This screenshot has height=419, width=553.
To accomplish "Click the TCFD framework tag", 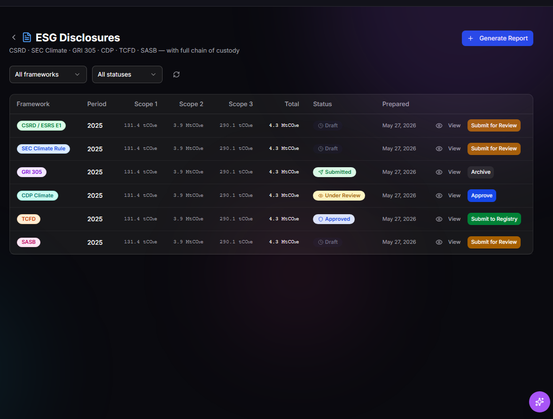I will point(29,219).
